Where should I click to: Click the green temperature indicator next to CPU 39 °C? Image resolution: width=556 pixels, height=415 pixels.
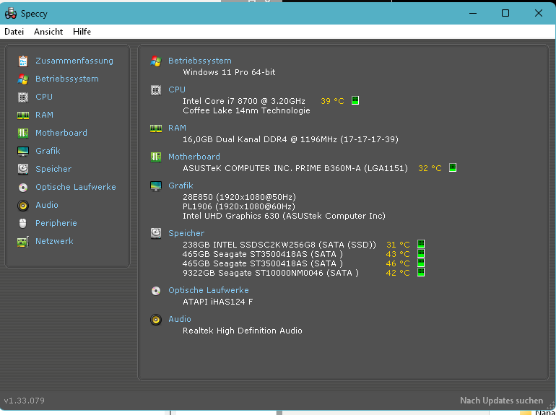pos(355,100)
